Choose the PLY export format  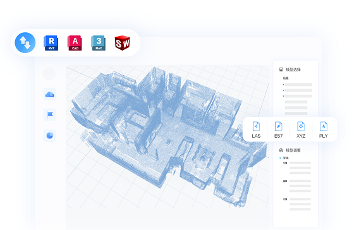tap(324, 130)
